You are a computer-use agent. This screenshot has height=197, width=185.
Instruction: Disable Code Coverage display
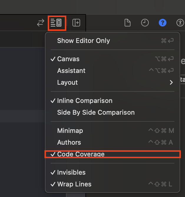[x=81, y=154]
